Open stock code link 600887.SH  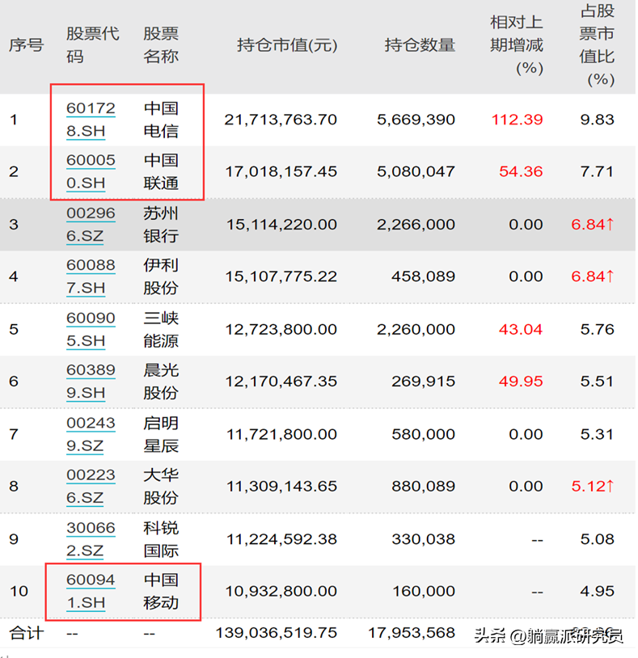click(91, 276)
